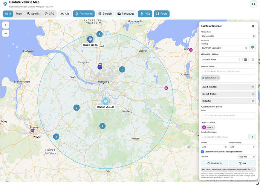Expand the Auto & Mobilität category
This screenshot has height=186, width=260.
pos(228,87)
